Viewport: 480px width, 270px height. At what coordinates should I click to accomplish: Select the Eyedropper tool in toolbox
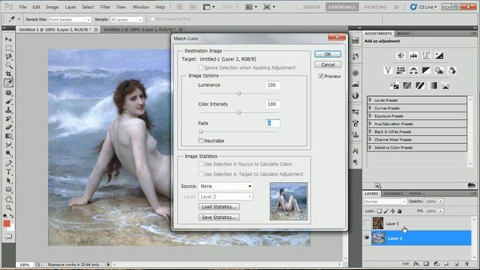(8, 82)
